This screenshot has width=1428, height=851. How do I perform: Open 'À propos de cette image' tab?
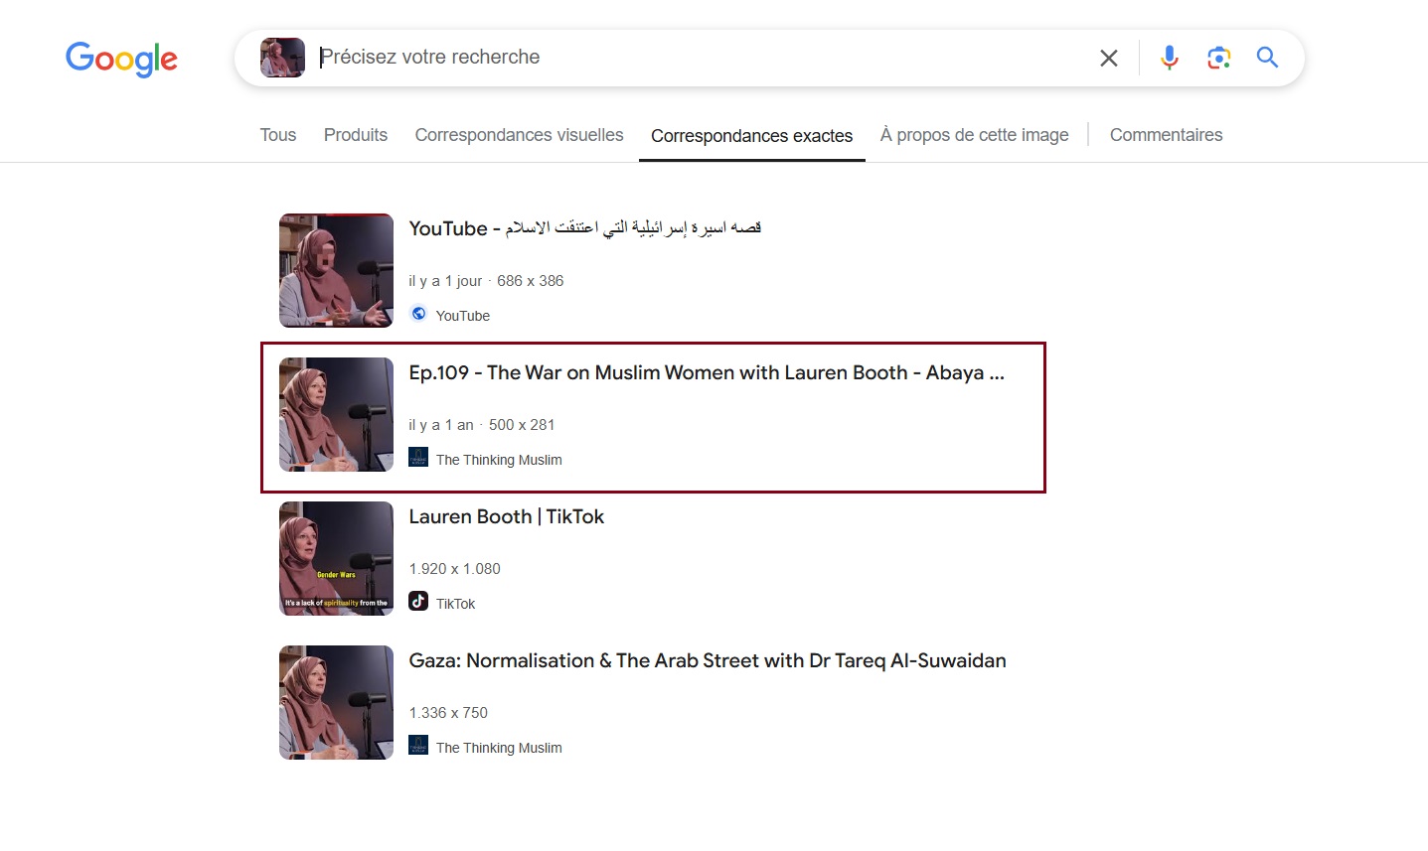tap(975, 135)
